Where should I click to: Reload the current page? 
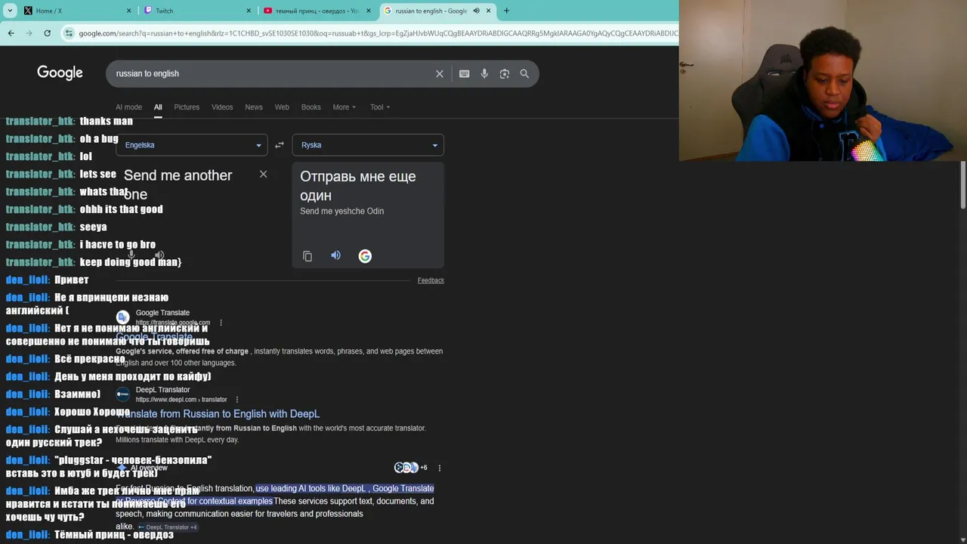pos(47,33)
